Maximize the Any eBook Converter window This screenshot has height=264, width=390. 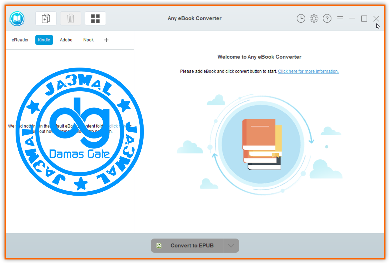[x=364, y=19]
